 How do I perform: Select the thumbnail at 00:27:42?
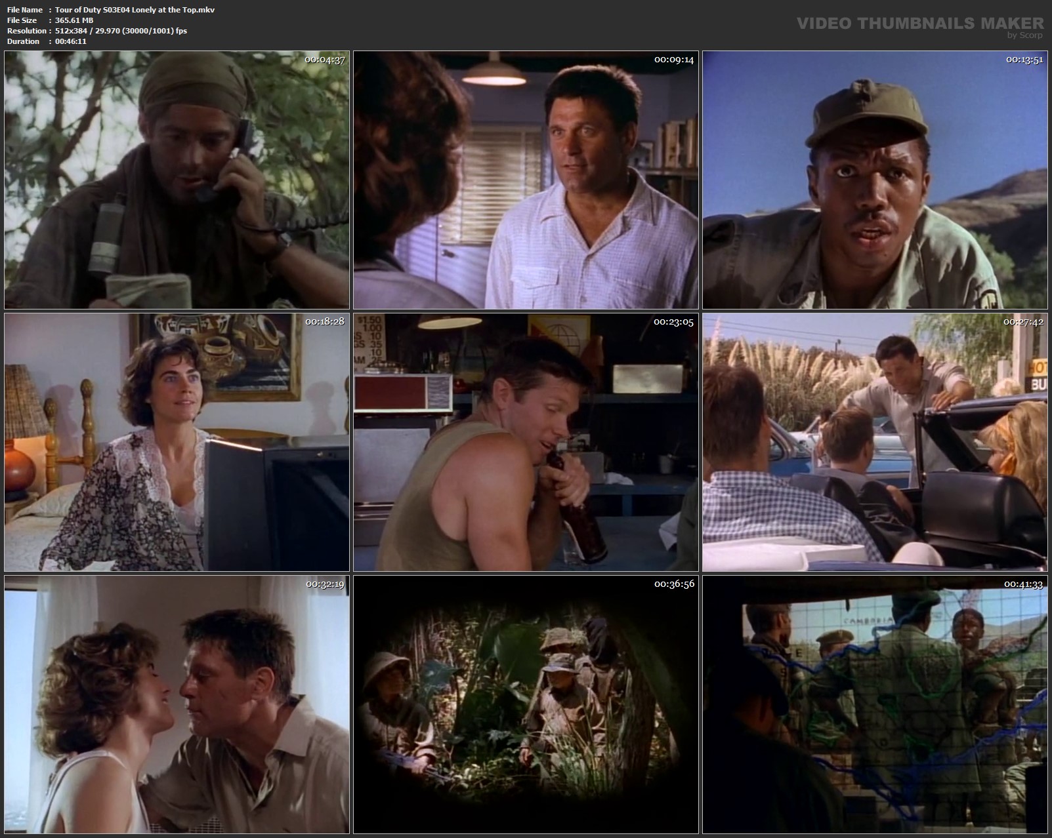(x=875, y=443)
